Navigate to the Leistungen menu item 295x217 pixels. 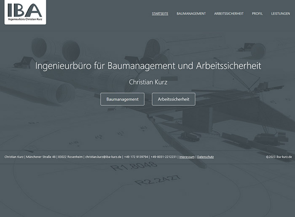click(280, 13)
